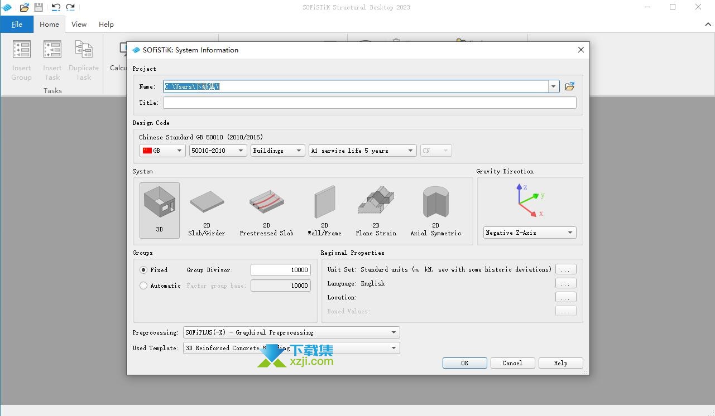Image resolution: width=715 pixels, height=416 pixels.
Task: Close the System Information dialog
Action: tap(580, 50)
